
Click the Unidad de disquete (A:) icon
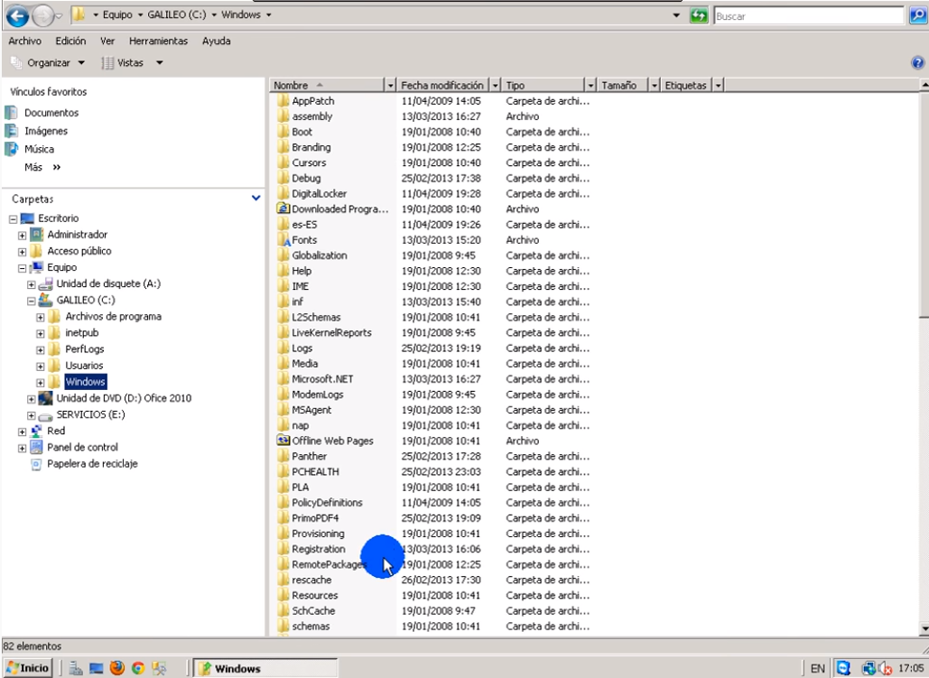click(x=46, y=284)
